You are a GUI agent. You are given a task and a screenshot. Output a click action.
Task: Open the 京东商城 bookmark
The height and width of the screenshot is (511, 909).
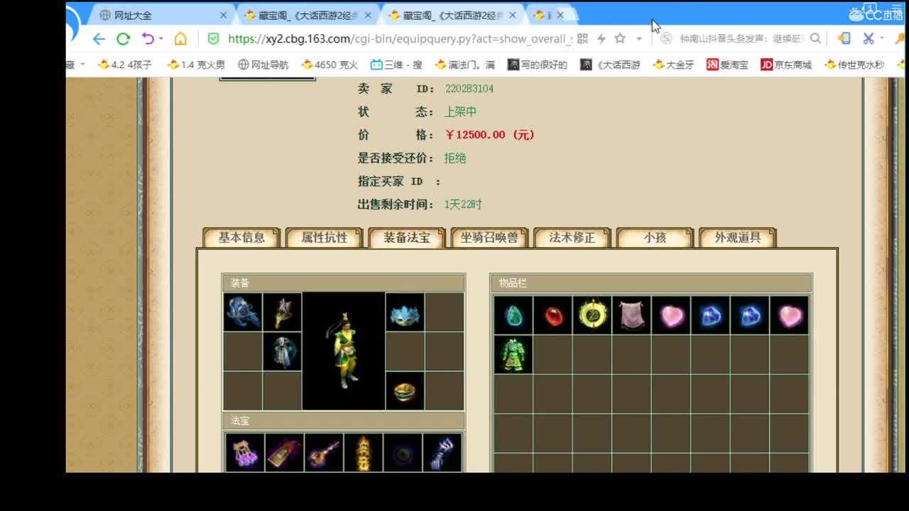786,65
